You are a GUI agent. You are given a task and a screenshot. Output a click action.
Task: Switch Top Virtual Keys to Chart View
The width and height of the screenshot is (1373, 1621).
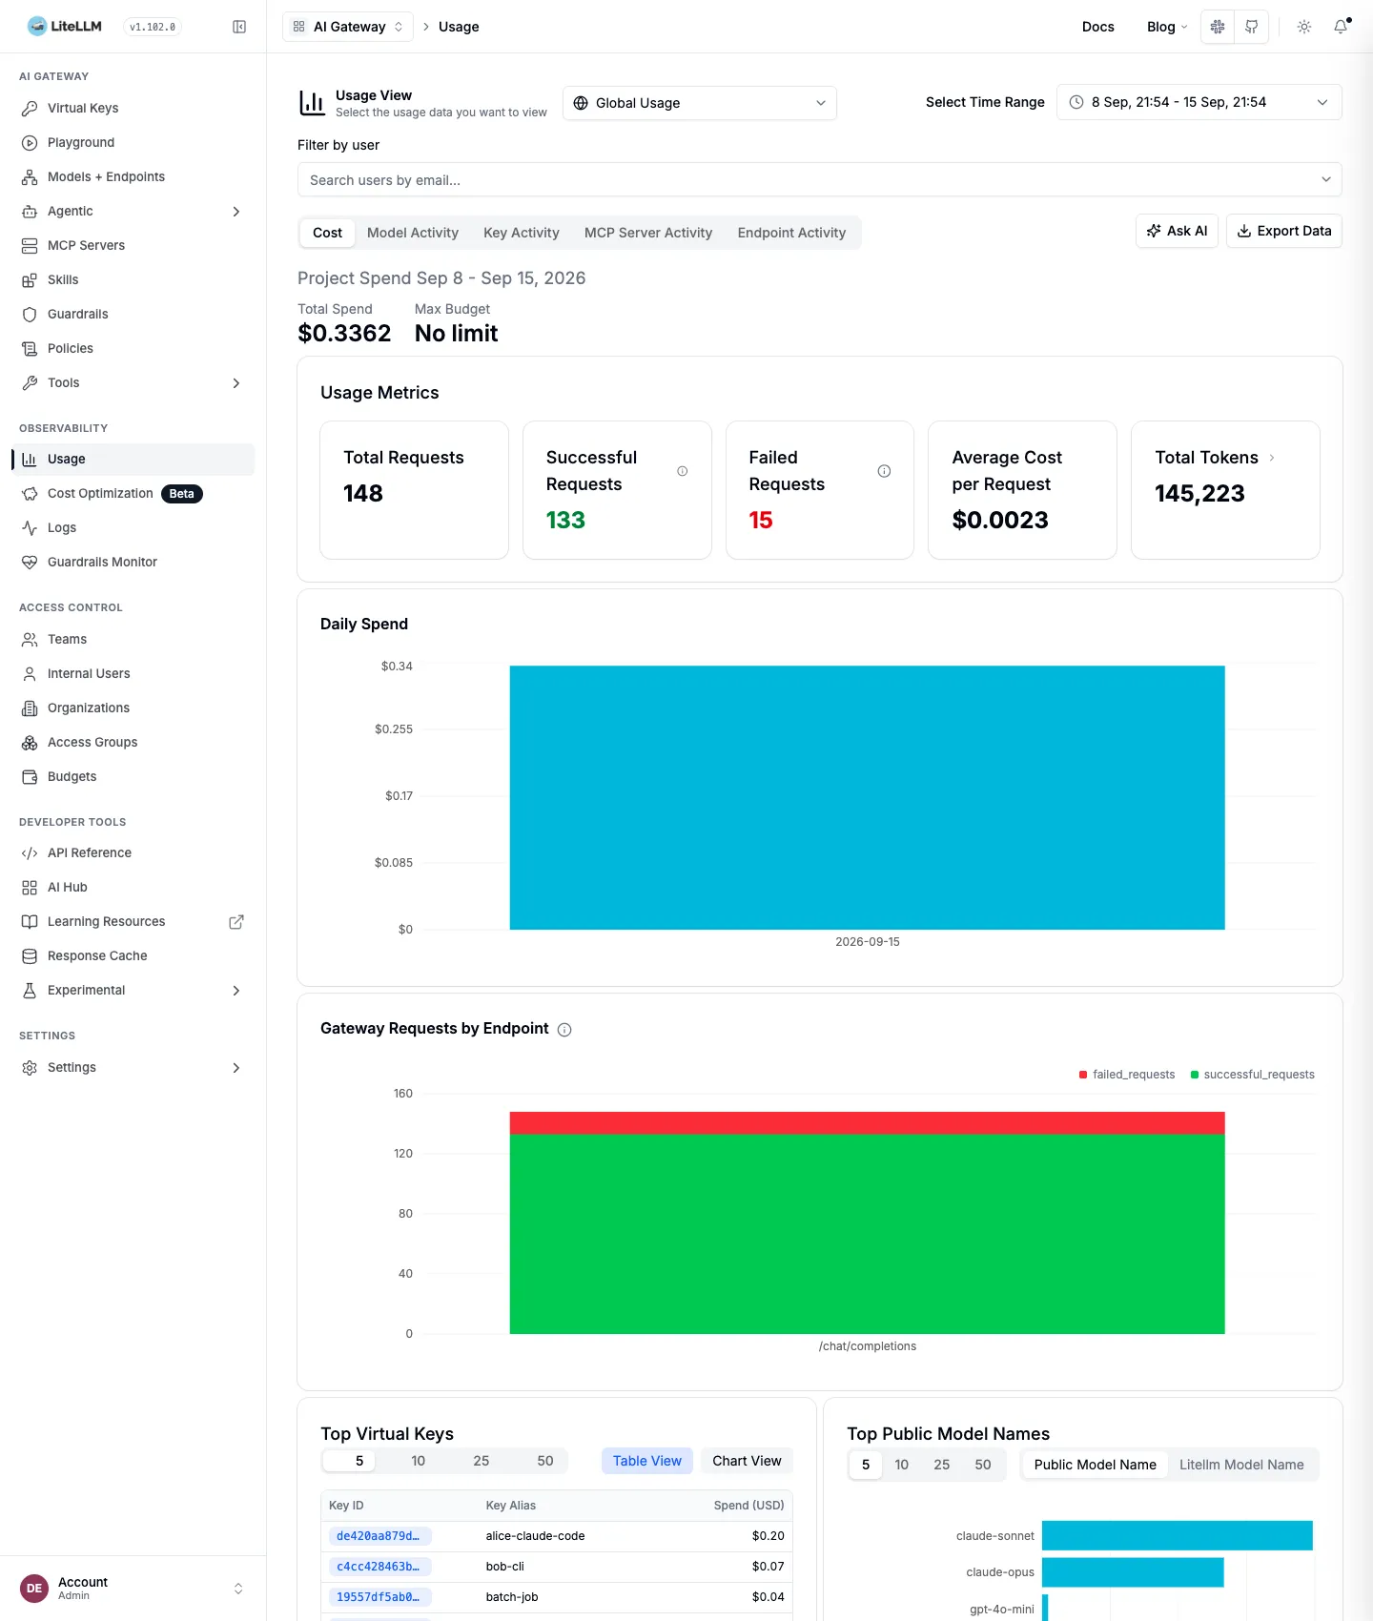(x=747, y=1461)
